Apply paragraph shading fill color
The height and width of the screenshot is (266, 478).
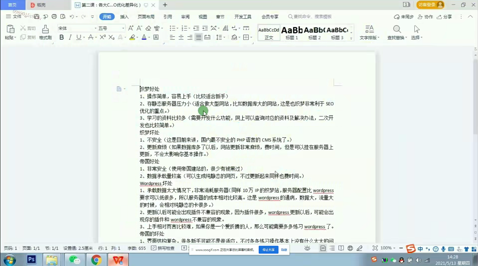point(234,37)
